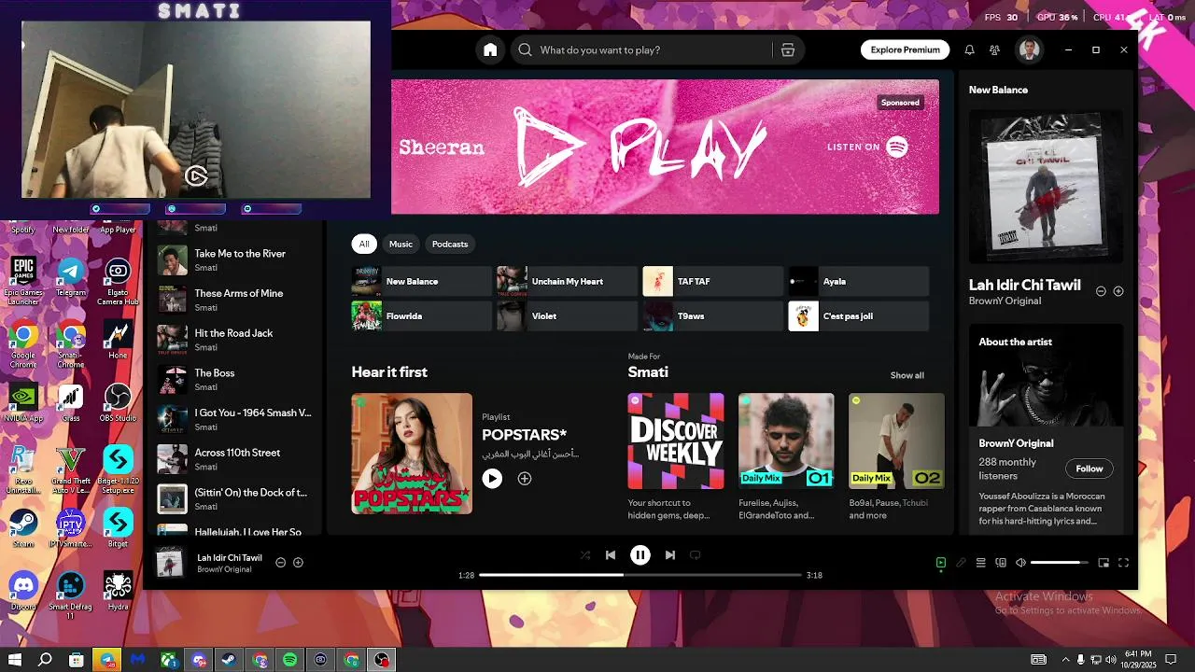1195x672 pixels.
Task: Skip to previous track
Action: tap(611, 554)
